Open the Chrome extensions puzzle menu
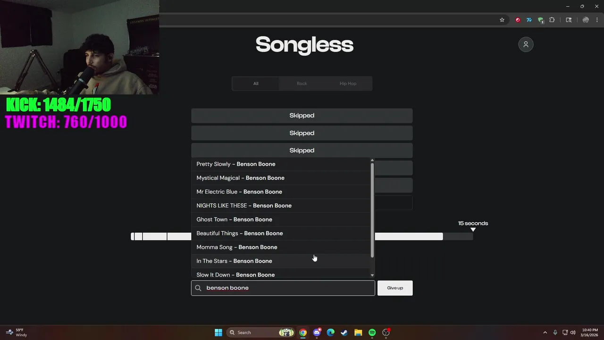604x340 pixels. point(552,20)
